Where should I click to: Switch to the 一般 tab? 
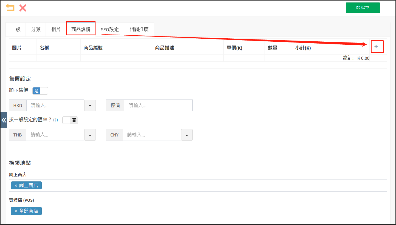coord(16,29)
